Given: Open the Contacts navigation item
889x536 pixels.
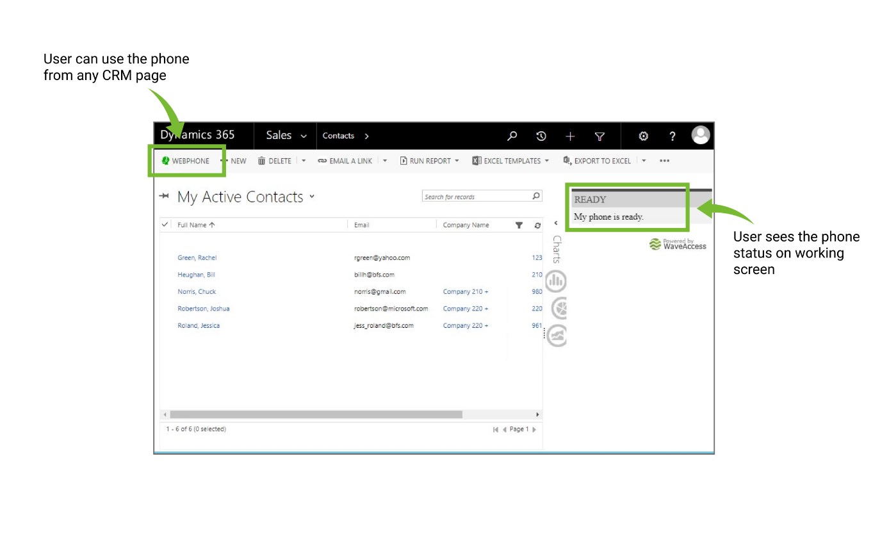Looking at the screenshot, I should tap(338, 136).
